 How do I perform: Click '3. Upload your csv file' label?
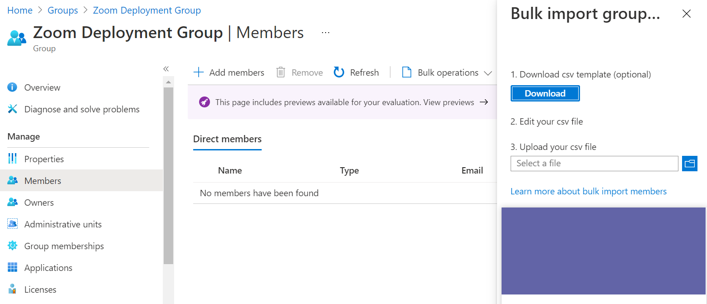pos(554,147)
